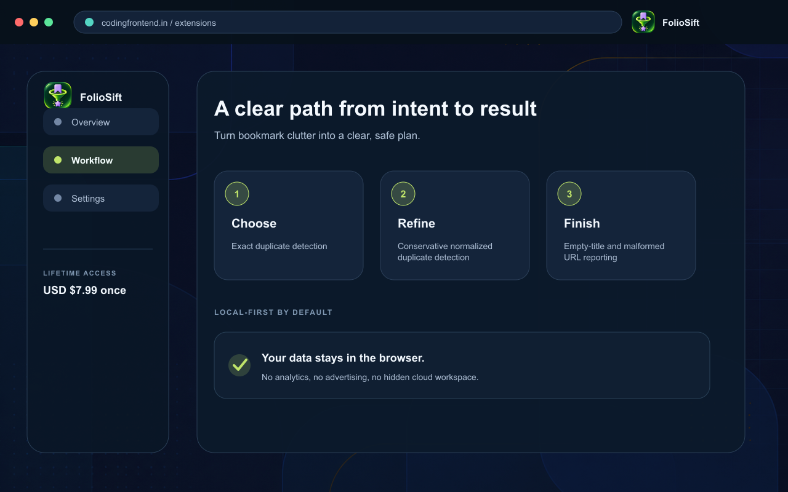788x492 pixels.
Task: Select the Workflow menu item
Action: tap(101, 160)
